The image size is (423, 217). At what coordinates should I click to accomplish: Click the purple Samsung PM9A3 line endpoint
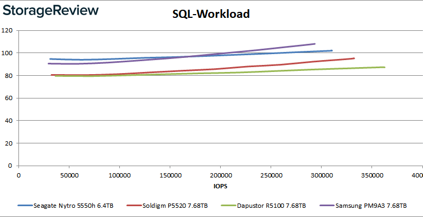315,44
